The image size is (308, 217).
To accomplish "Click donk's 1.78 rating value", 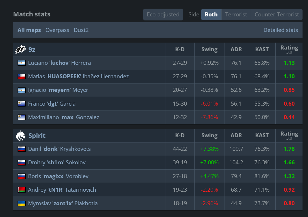I will 289,149.
